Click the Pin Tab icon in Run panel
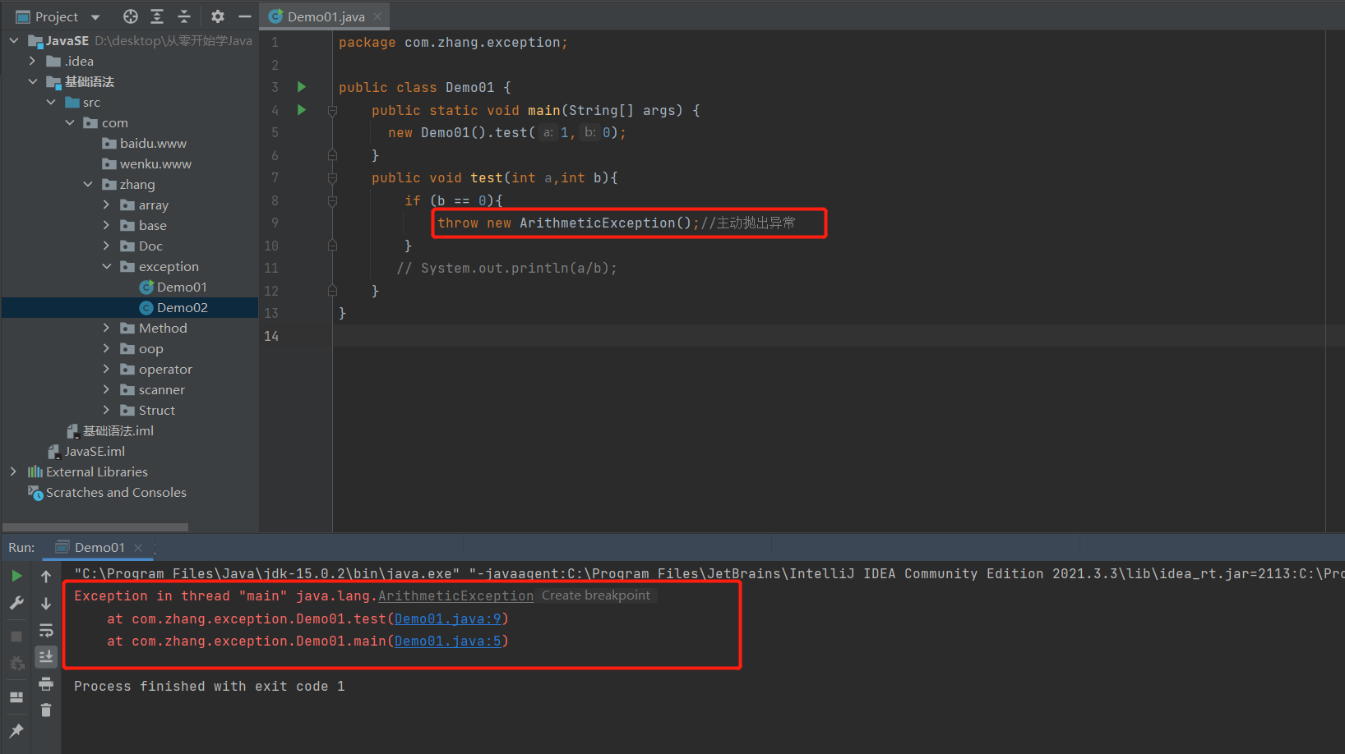Viewport: 1345px width, 754px height. [16, 730]
